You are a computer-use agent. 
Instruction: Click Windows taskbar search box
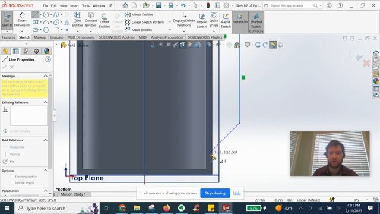57,208
